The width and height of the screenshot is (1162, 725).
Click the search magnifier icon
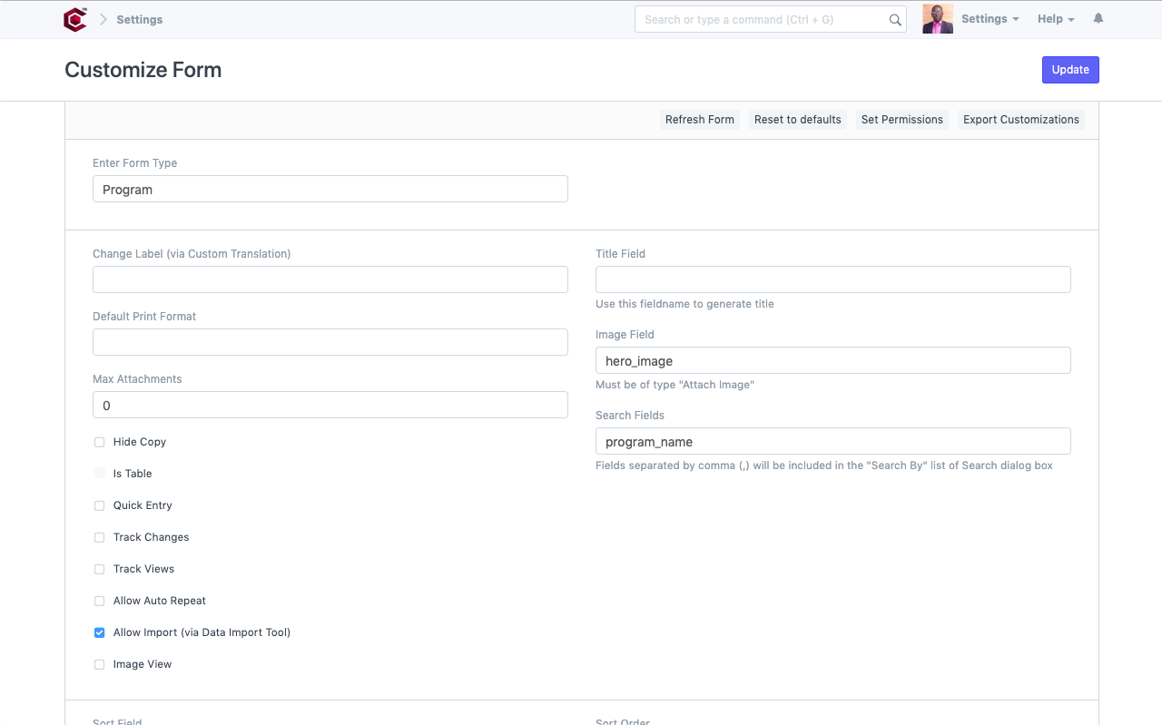pos(894,19)
